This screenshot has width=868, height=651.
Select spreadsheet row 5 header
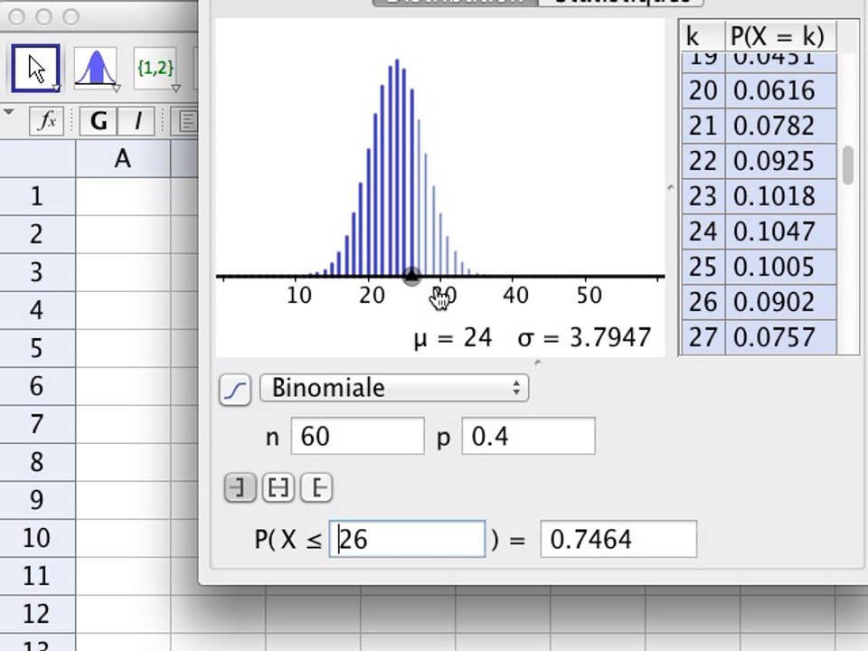point(37,348)
